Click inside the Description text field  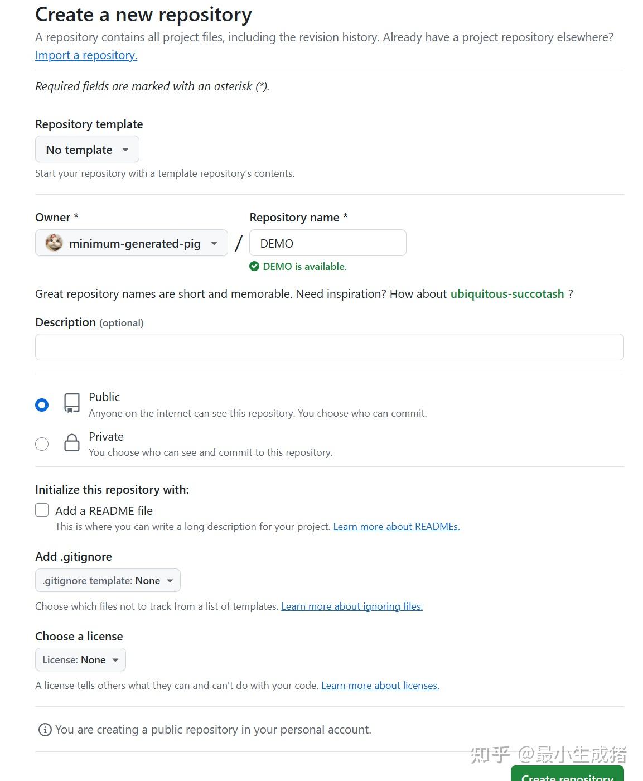(329, 346)
